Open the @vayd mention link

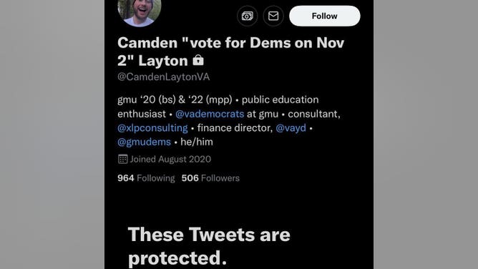[291, 128]
